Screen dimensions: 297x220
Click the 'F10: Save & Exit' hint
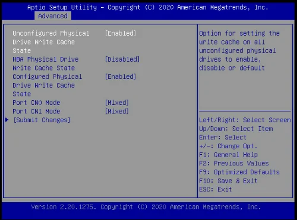[228, 181]
